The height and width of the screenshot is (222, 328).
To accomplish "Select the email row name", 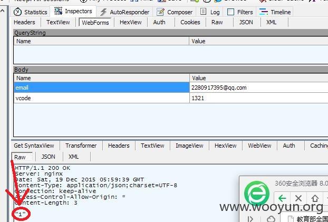I will 102,88.
